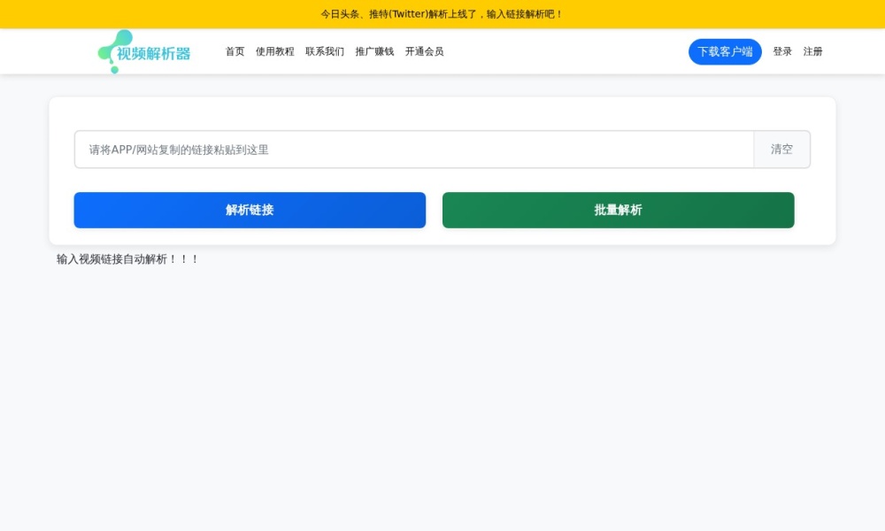Click the placeholder text in the link field
Image resolution: width=885 pixels, height=531 pixels.
pyautogui.click(x=177, y=150)
